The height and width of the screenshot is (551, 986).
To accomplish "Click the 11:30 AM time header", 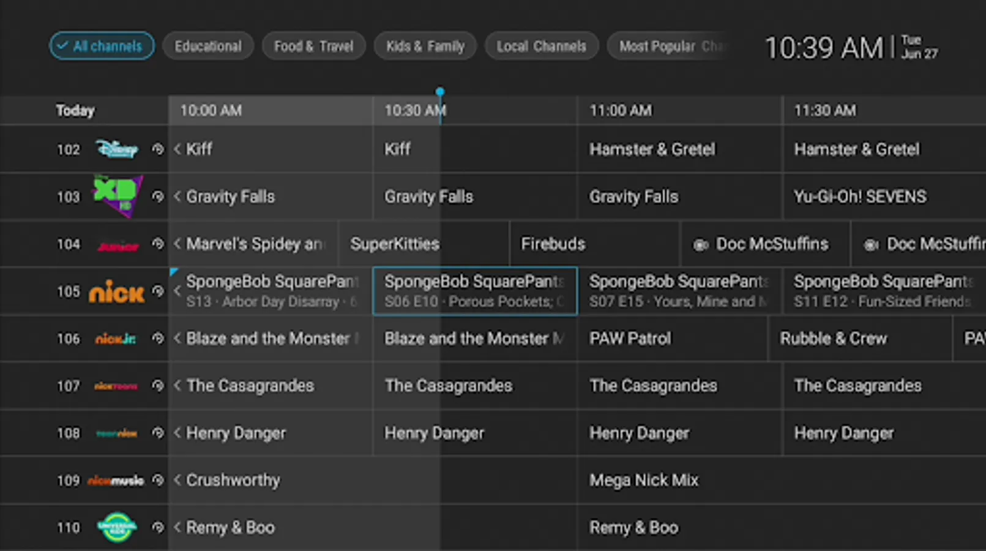I will (825, 110).
